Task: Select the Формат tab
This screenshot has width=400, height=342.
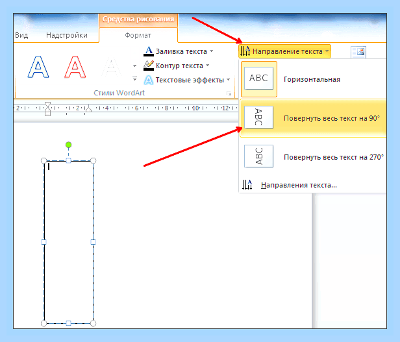Action: click(x=138, y=35)
